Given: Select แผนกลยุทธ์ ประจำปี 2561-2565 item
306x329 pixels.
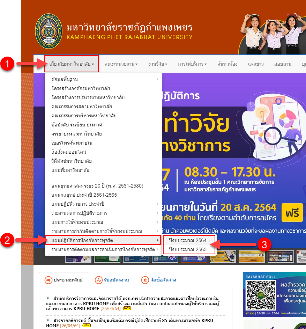Looking at the screenshot, I should click(x=103, y=195).
